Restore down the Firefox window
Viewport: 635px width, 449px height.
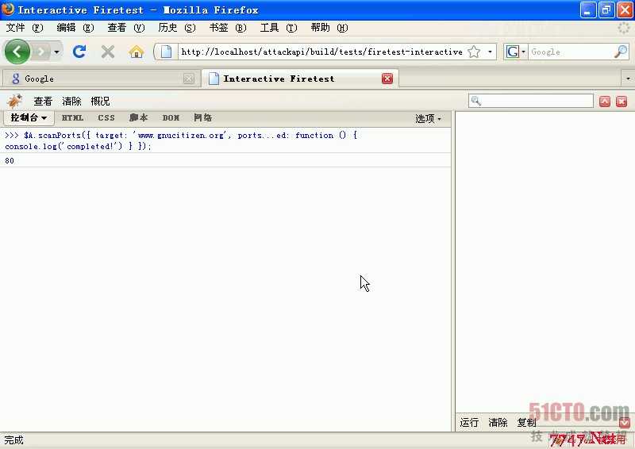(606, 10)
